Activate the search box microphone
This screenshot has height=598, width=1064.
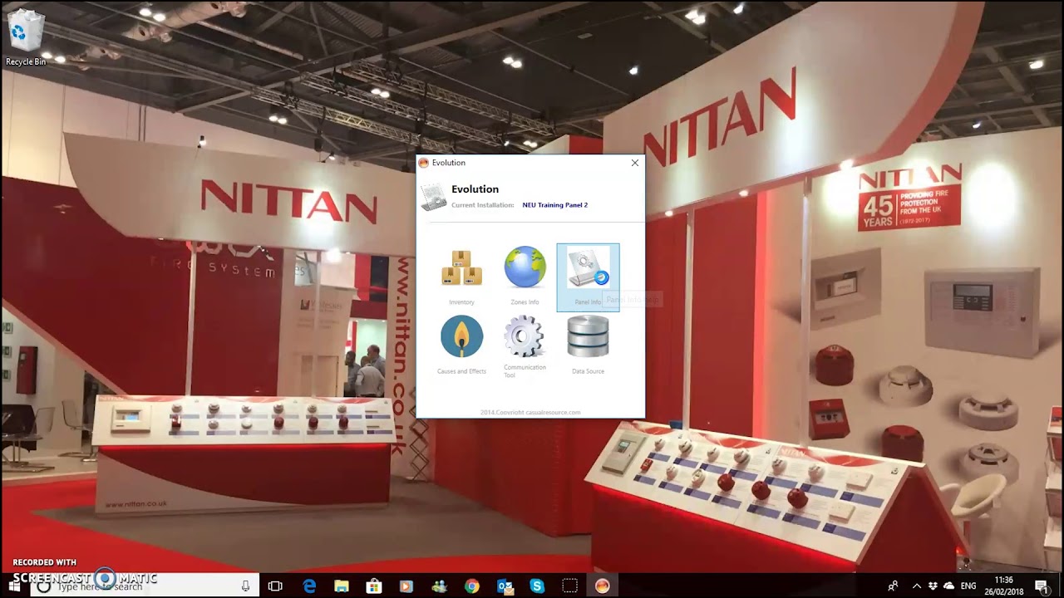pyautogui.click(x=245, y=586)
